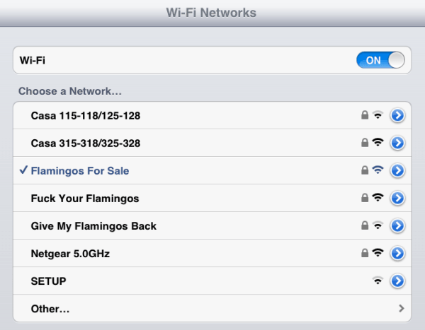Expand the Other… chevron

402,309
